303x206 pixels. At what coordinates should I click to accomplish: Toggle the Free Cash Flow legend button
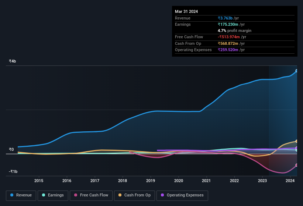pos(91,195)
